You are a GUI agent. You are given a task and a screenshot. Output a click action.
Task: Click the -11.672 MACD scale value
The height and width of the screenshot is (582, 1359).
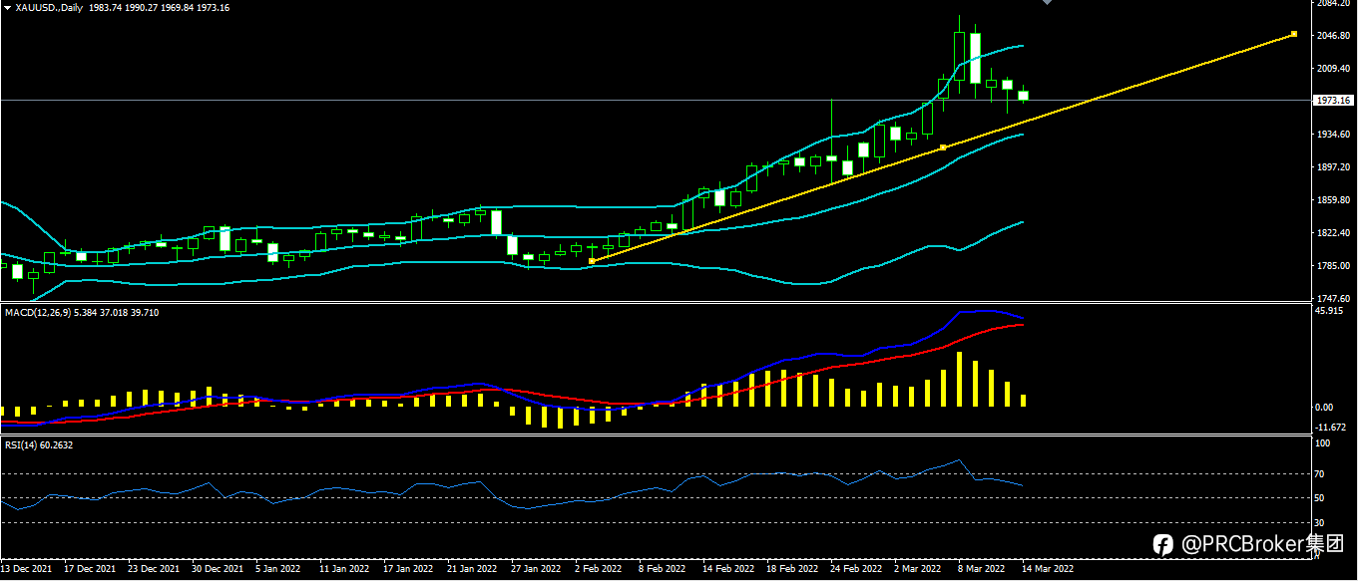(1332, 427)
